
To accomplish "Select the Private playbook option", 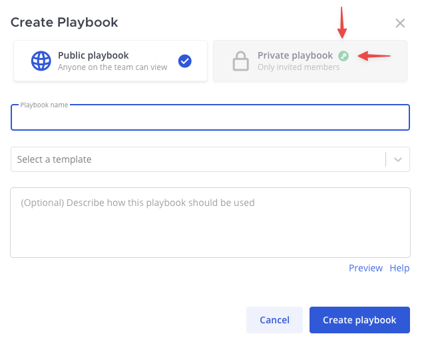I will pos(310,61).
